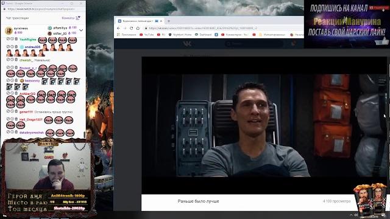Open the YouTube bookmark in bookmarks bar
390x219 pixels.
point(146,35)
